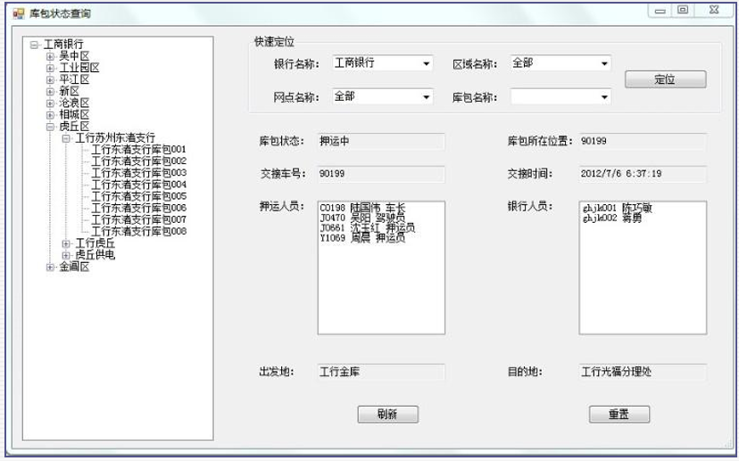Expand the 沧浪区 tree node
This screenshot has height=461, width=739.
(50, 103)
